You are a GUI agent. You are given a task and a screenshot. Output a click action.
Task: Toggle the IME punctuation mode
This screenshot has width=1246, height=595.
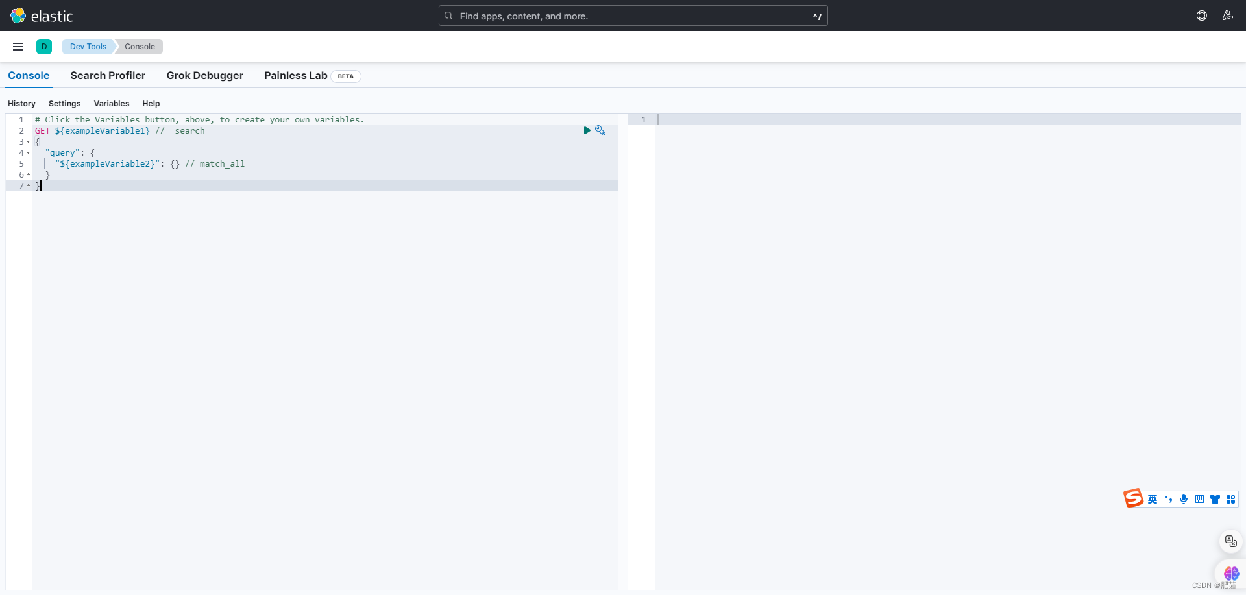pyautogui.click(x=1168, y=499)
